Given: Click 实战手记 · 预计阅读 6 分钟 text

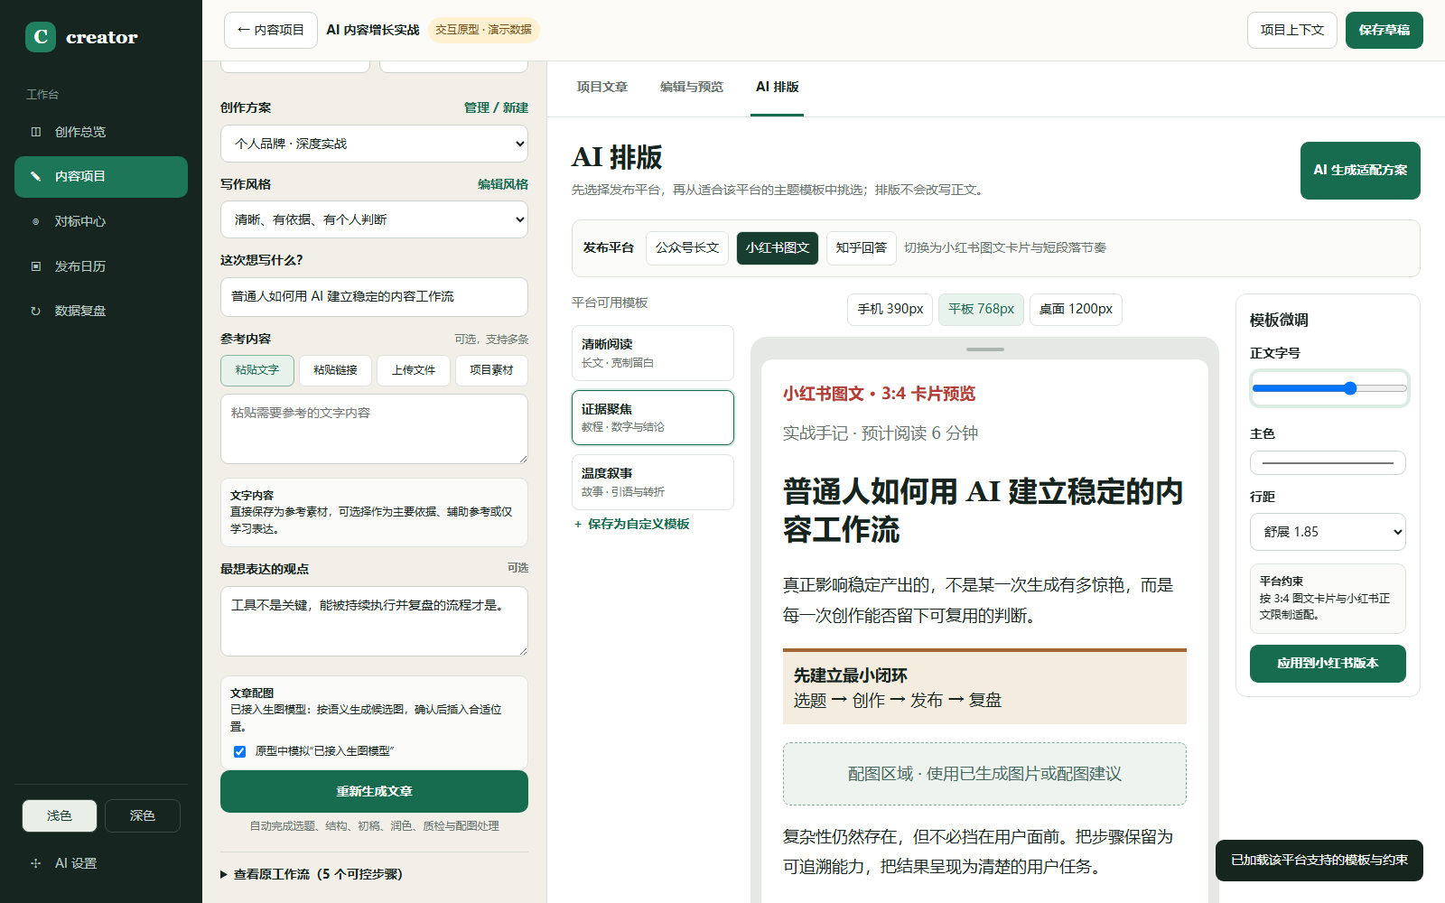Looking at the screenshot, I should pyautogui.click(x=881, y=433).
